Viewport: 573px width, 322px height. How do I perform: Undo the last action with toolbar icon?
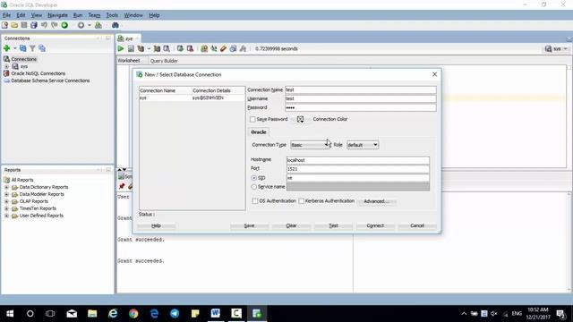(44, 25)
